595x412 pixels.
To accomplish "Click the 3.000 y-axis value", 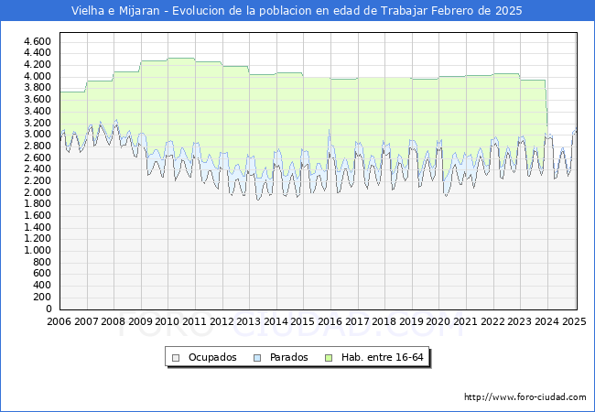I will [38, 135].
